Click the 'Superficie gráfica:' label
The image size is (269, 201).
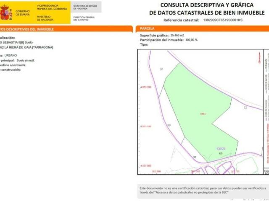[x=154, y=35]
